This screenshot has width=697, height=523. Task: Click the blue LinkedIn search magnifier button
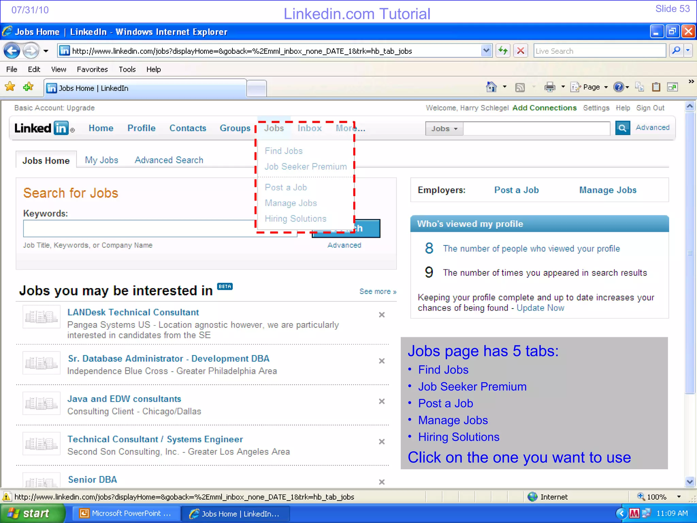pyautogui.click(x=622, y=128)
